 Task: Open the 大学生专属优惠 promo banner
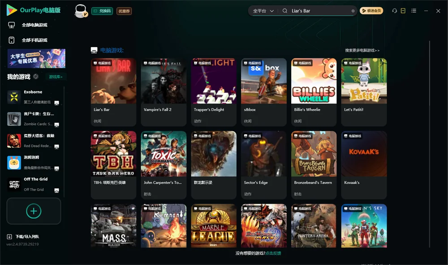point(36,58)
